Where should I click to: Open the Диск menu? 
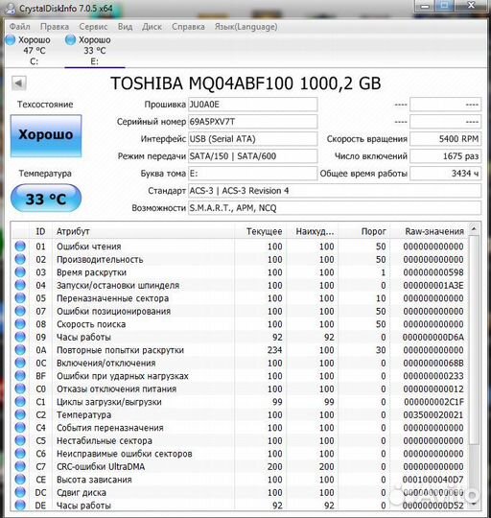click(152, 27)
